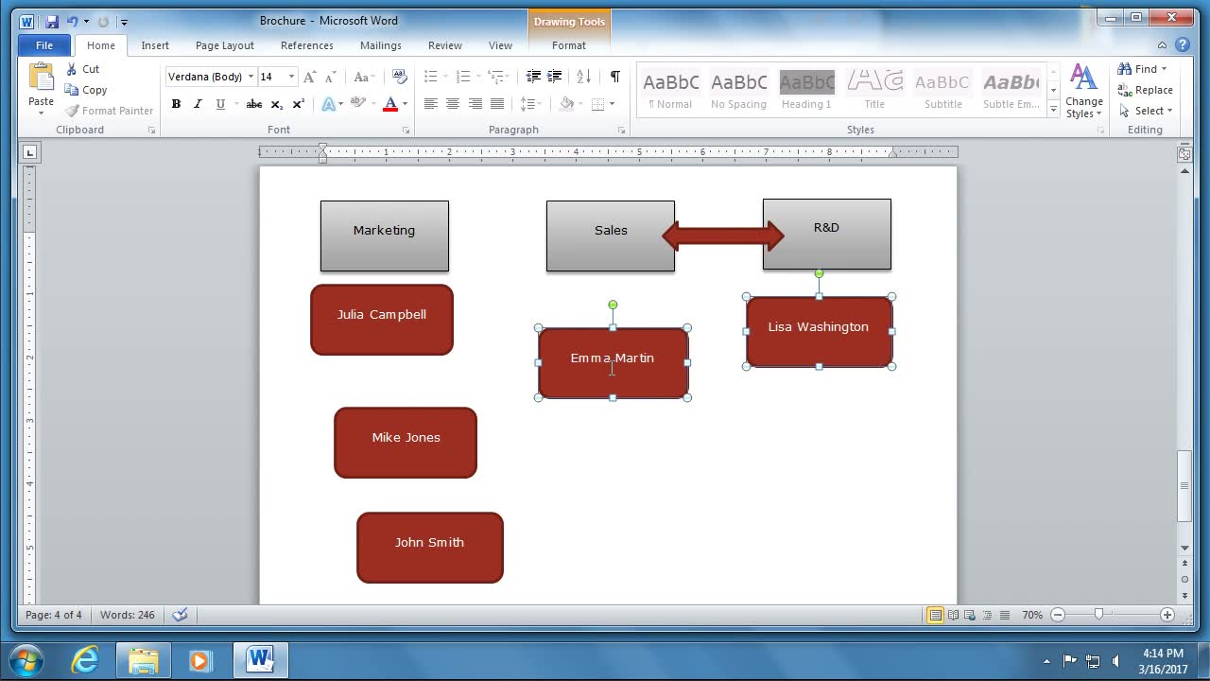The width and height of the screenshot is (1210, 681).
Task: Toggle Show/Hide paragraph marks
Action: pyautogui.click(x=615, y=77)
